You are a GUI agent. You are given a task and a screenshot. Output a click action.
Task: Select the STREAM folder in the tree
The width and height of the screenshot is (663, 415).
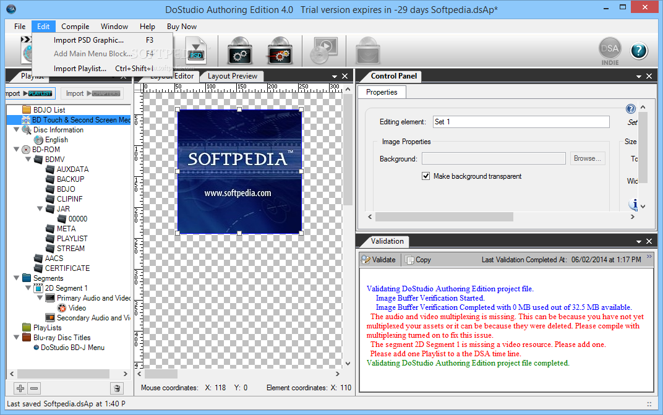tap(65, 249)
